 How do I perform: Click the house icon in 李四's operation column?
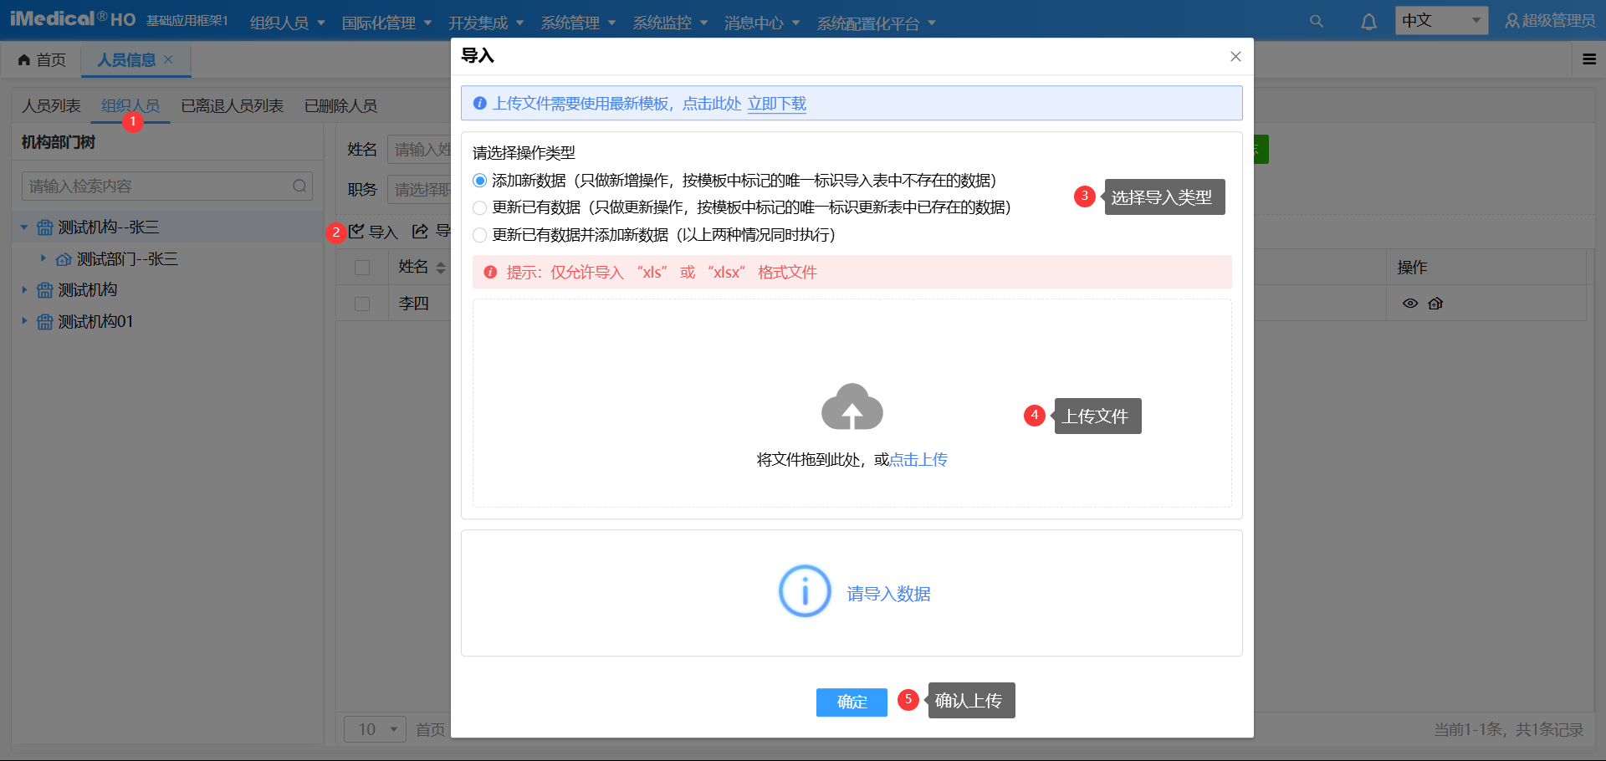[x=1436, y=303]
